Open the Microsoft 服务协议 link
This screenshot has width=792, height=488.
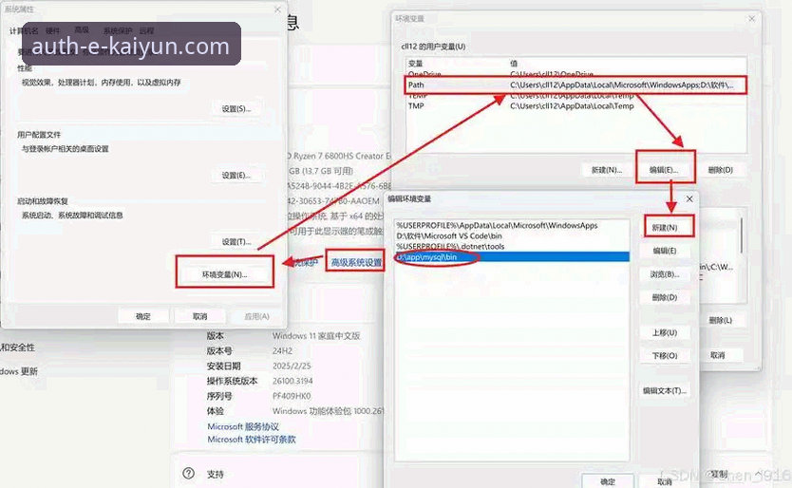(243, 427)
